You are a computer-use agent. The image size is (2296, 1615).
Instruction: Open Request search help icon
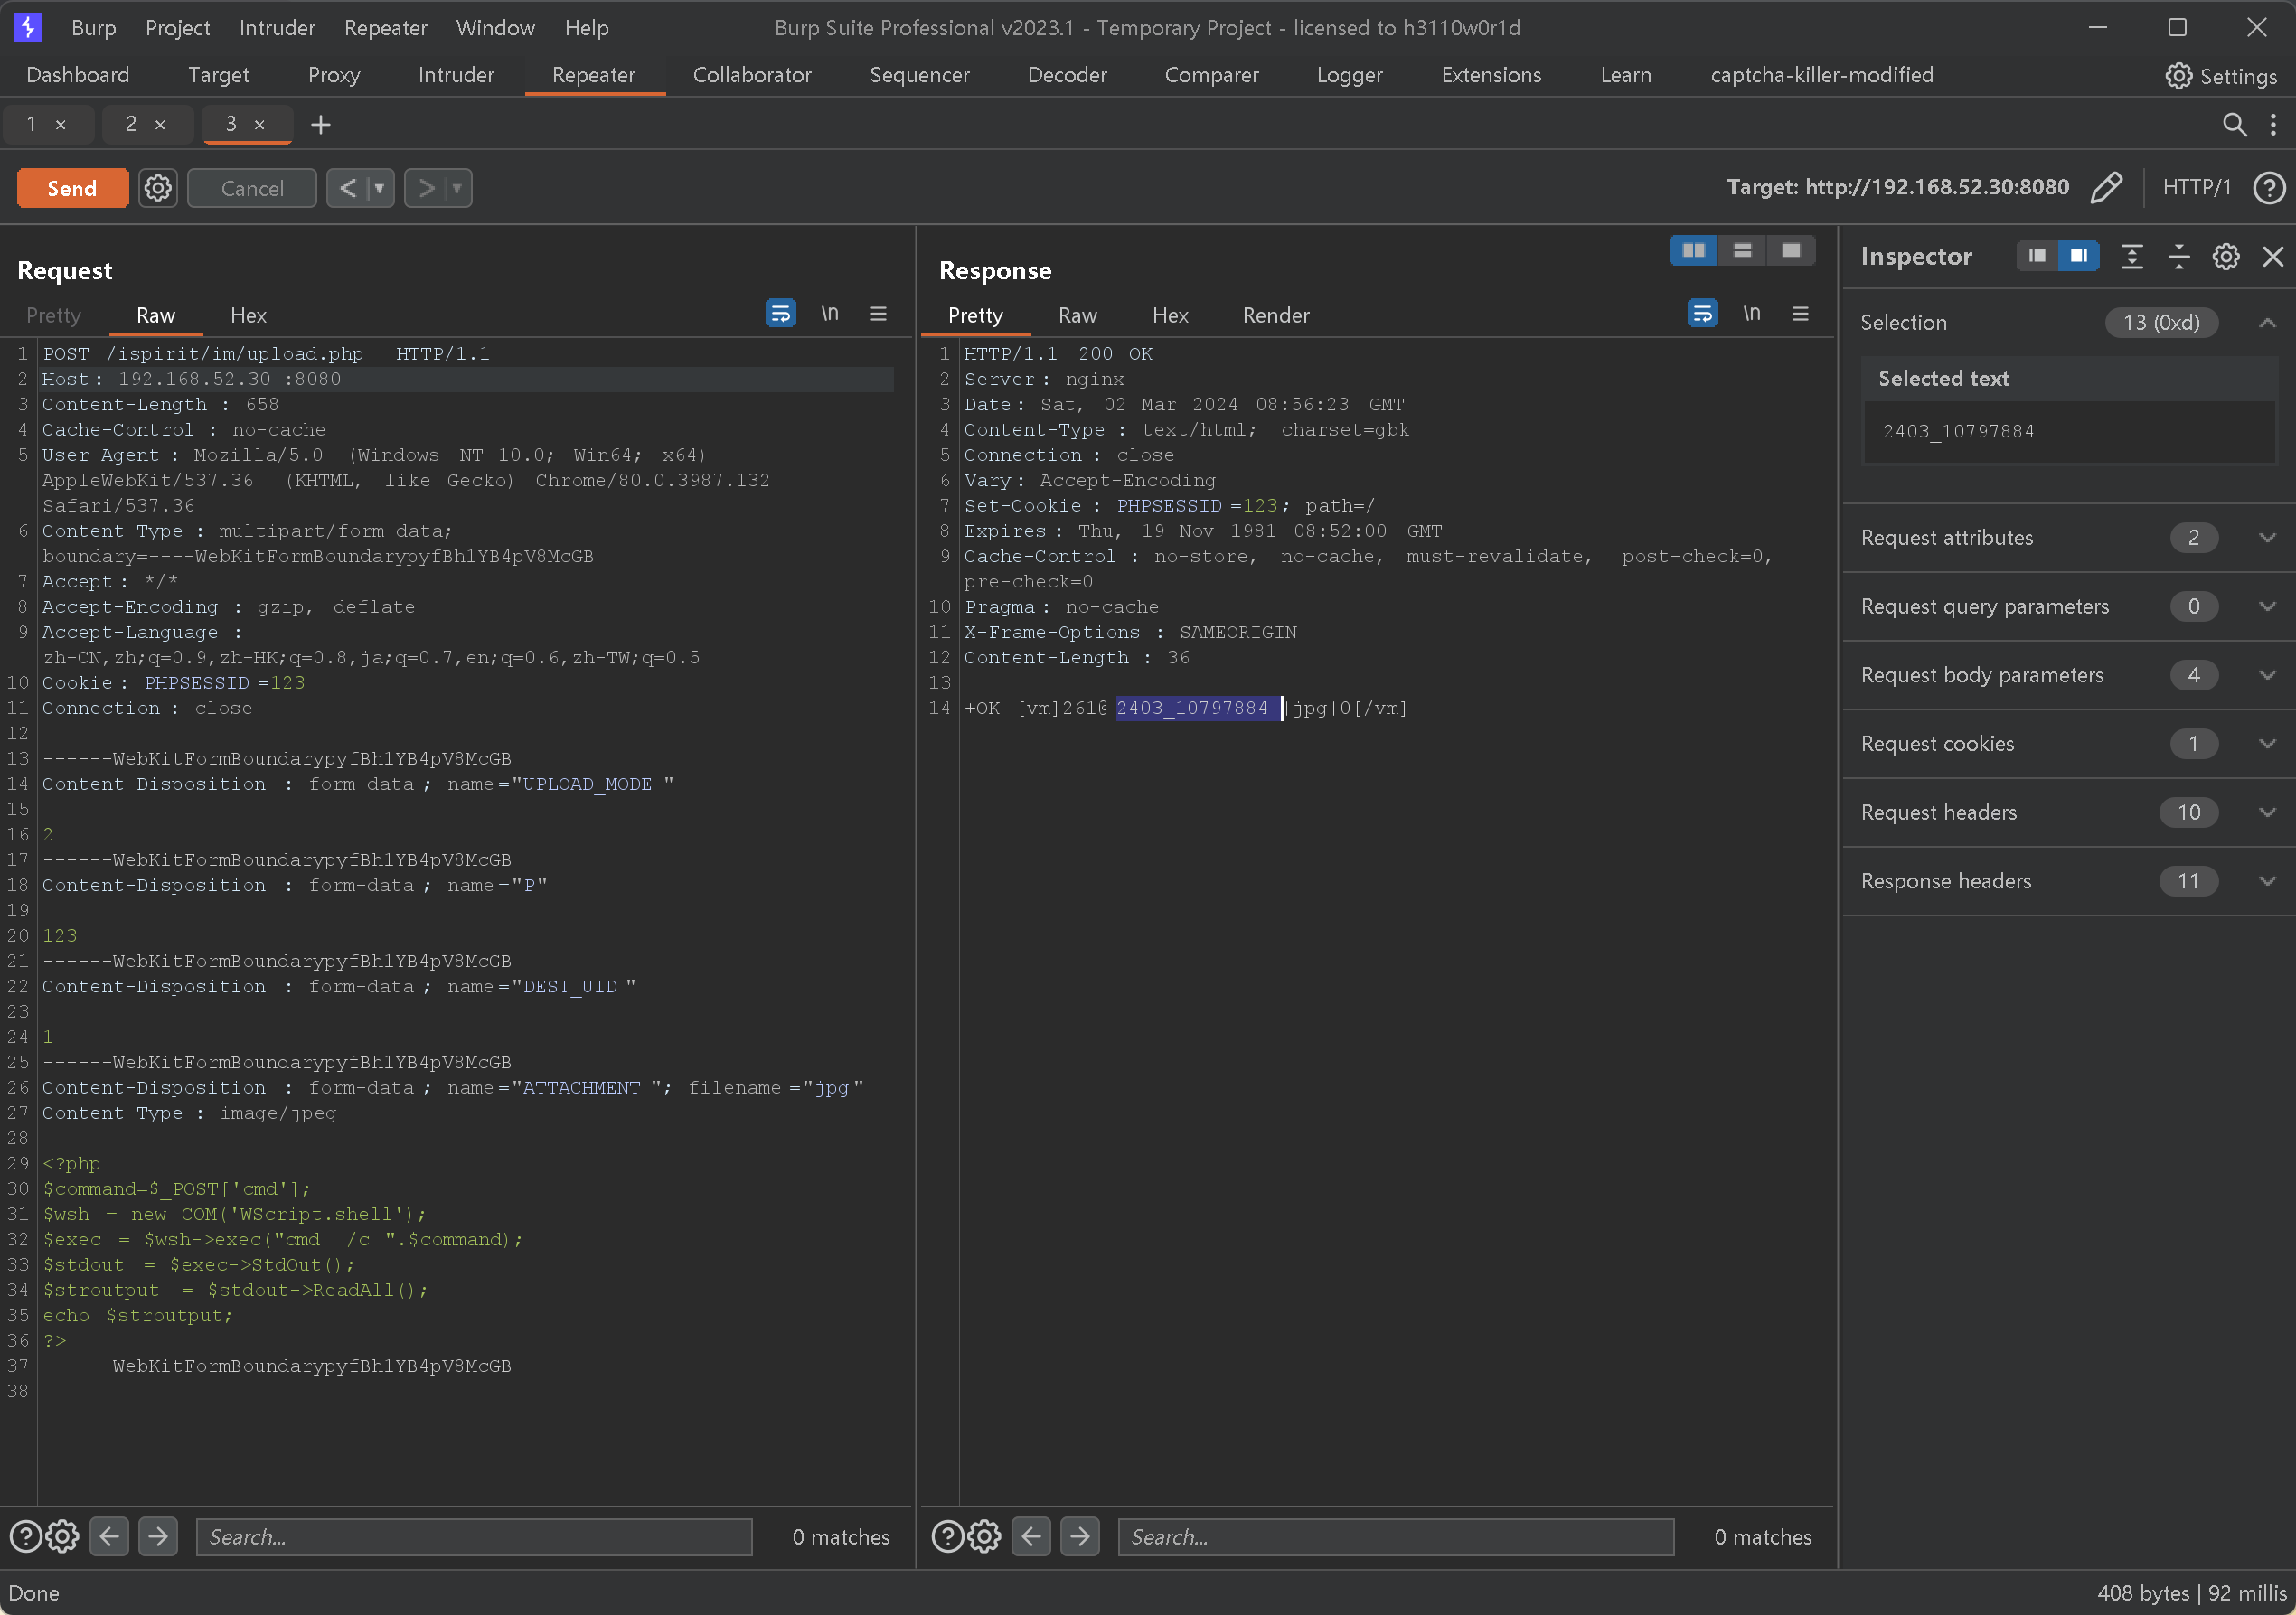pos(25,1536)
